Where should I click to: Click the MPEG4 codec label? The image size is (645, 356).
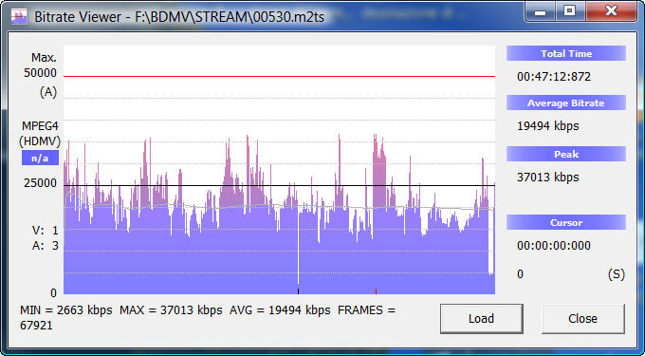pyautogui.click(x=41, y=125)
